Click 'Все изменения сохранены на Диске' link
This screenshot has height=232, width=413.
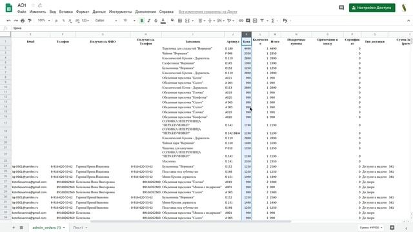pos(208,12)
